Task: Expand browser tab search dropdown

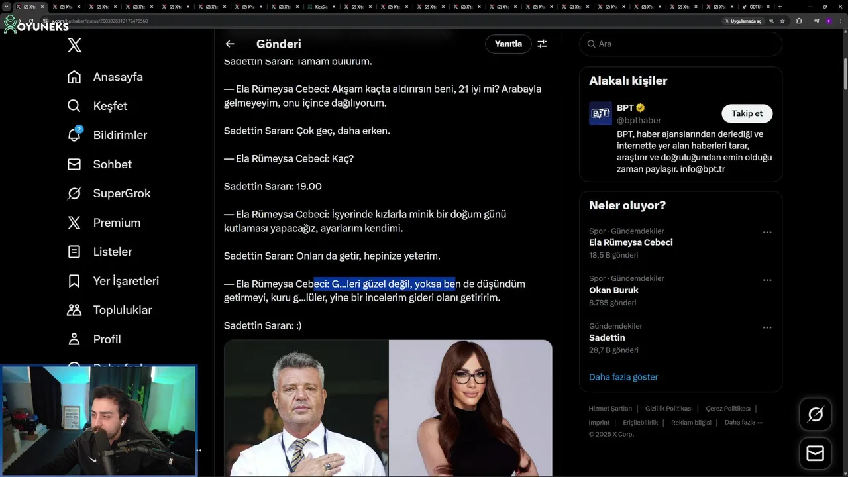Action: click(7, 7)
